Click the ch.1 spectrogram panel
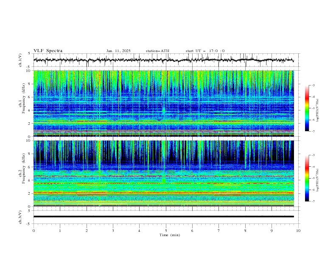 pos(164,103)
